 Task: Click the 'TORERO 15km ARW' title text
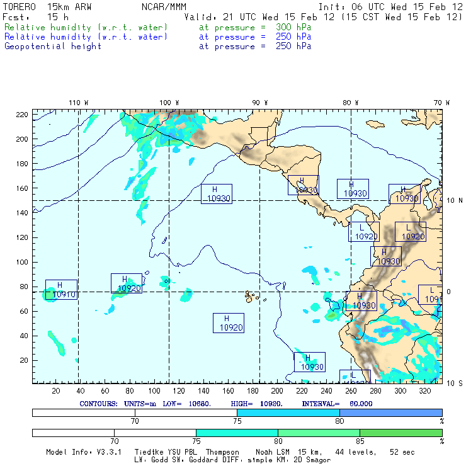(47, 7)
